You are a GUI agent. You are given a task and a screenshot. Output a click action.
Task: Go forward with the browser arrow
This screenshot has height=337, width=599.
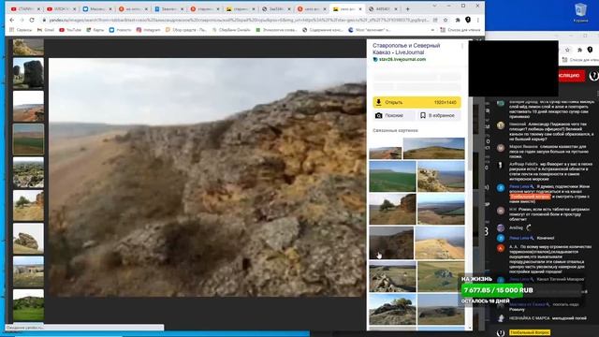tap(22, 20)
